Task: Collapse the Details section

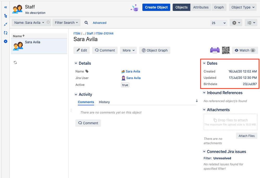Action: pyautogui.click(x=76, y=63)
